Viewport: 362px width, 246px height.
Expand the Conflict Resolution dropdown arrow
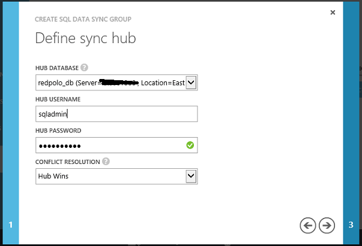pos(191,177)
